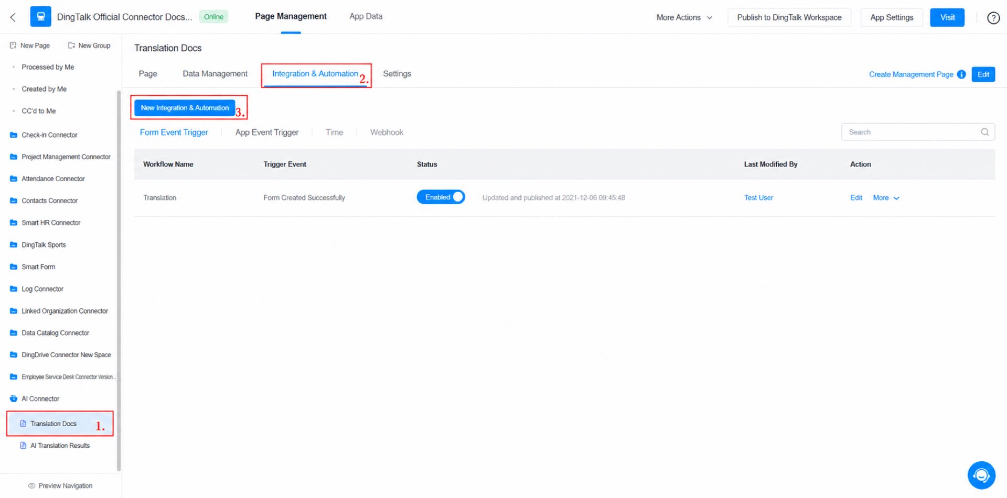Expand the Check-in Connector group
Viewport: 1007px width, 498px height.
[49, 135]
